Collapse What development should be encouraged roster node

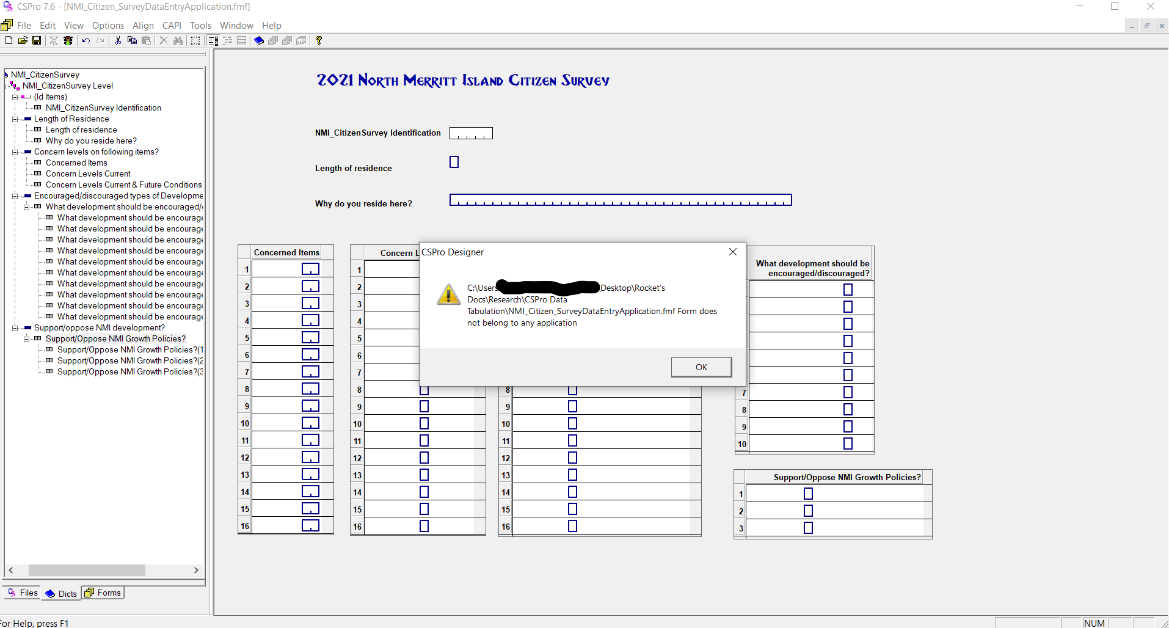pyautogui.click(x=26, y=207)
